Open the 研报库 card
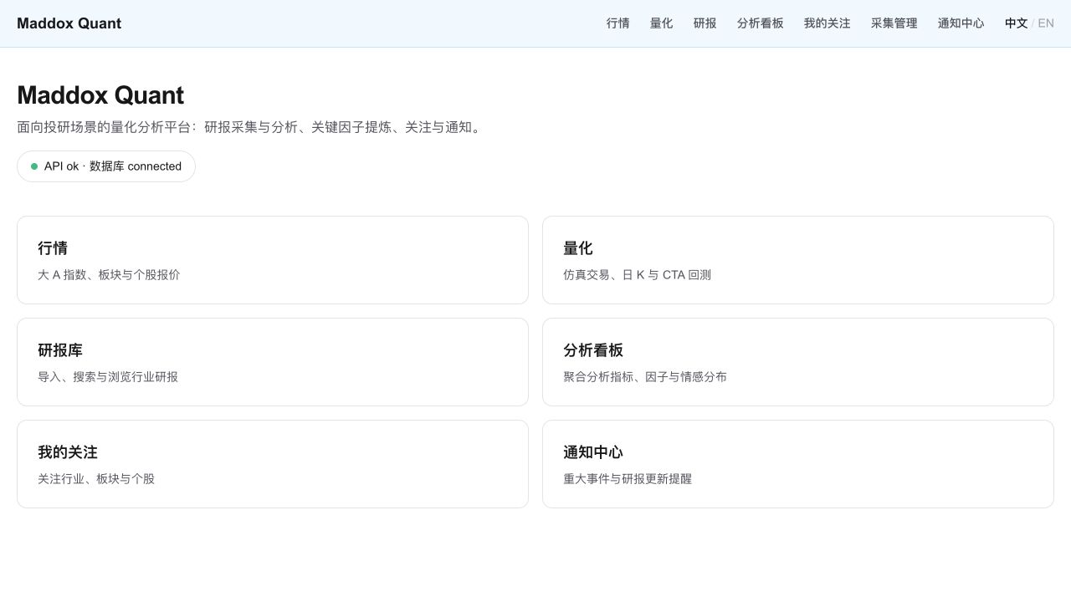The height and width of the screenshot is (602, 1071). pos(273,362)
